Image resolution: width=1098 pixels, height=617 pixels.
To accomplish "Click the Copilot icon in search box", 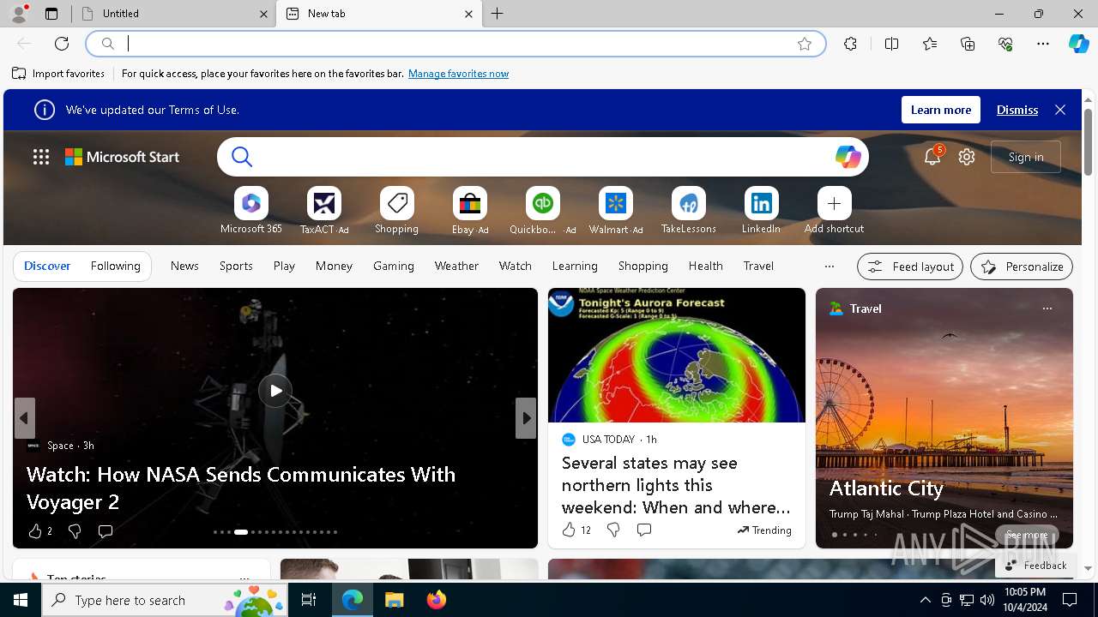I will (848, 157).
